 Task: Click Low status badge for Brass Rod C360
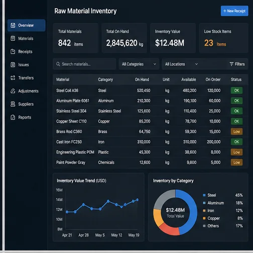[236, 132]
